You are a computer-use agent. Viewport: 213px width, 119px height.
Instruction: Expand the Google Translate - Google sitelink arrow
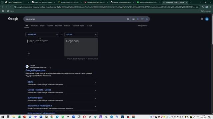(95, 91)
